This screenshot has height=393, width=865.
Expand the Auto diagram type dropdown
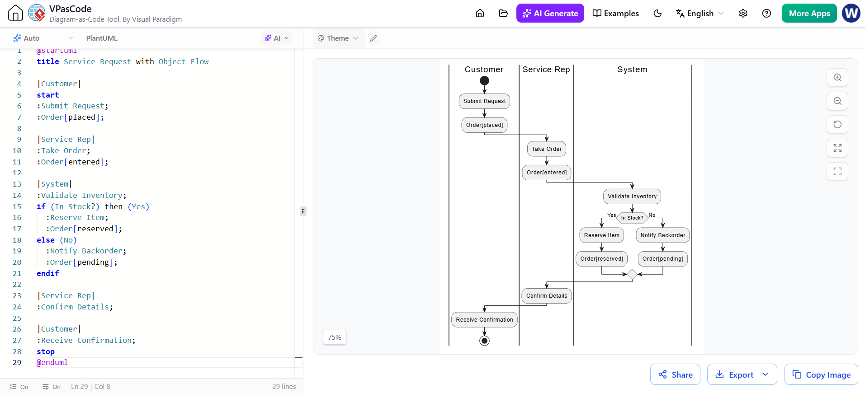coord(43,38)
